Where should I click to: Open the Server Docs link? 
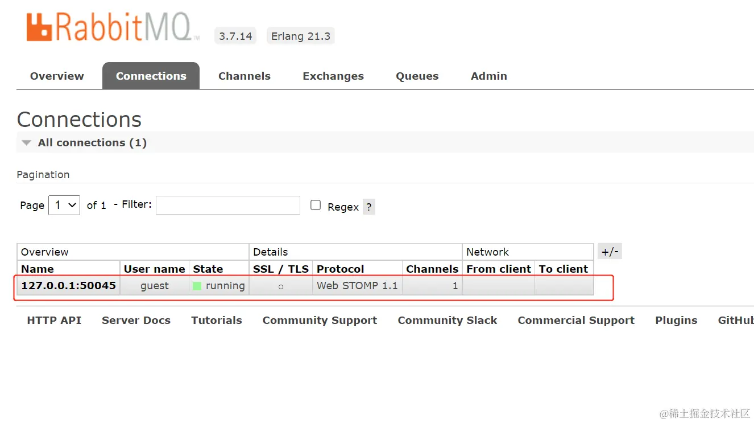click(136, 321)
